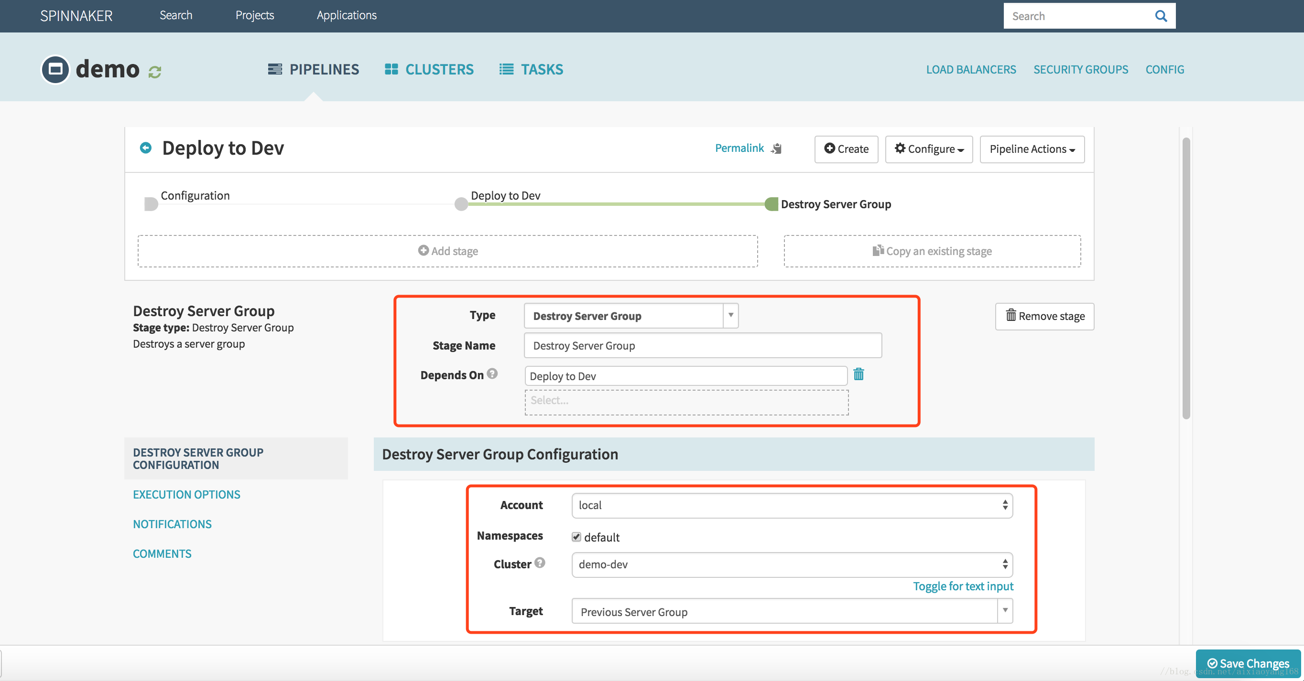Click Search in the Spinnaker top navigation
This screenshot has height=681, width=1304.
(x=175, y=15)
